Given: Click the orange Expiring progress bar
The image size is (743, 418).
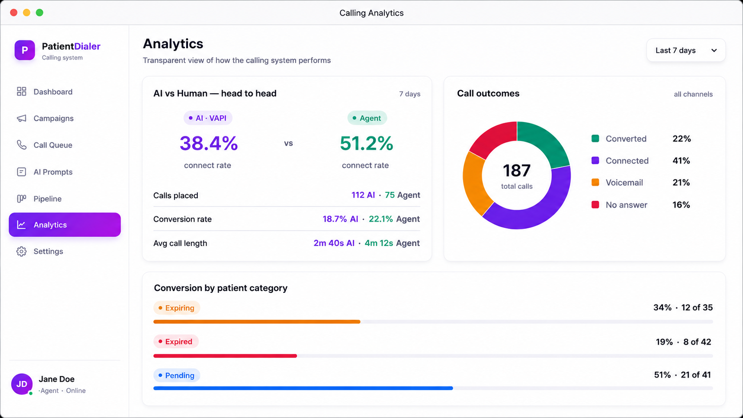Looking at the screenshot, I should (x=257, y=322).
